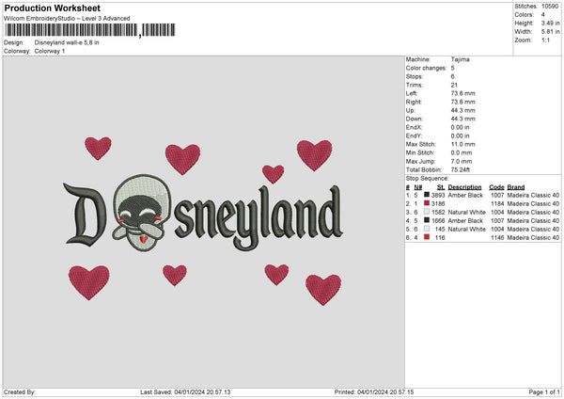Click the Zoom value 1:1
564x399 pixels.
tap(545, 40)
